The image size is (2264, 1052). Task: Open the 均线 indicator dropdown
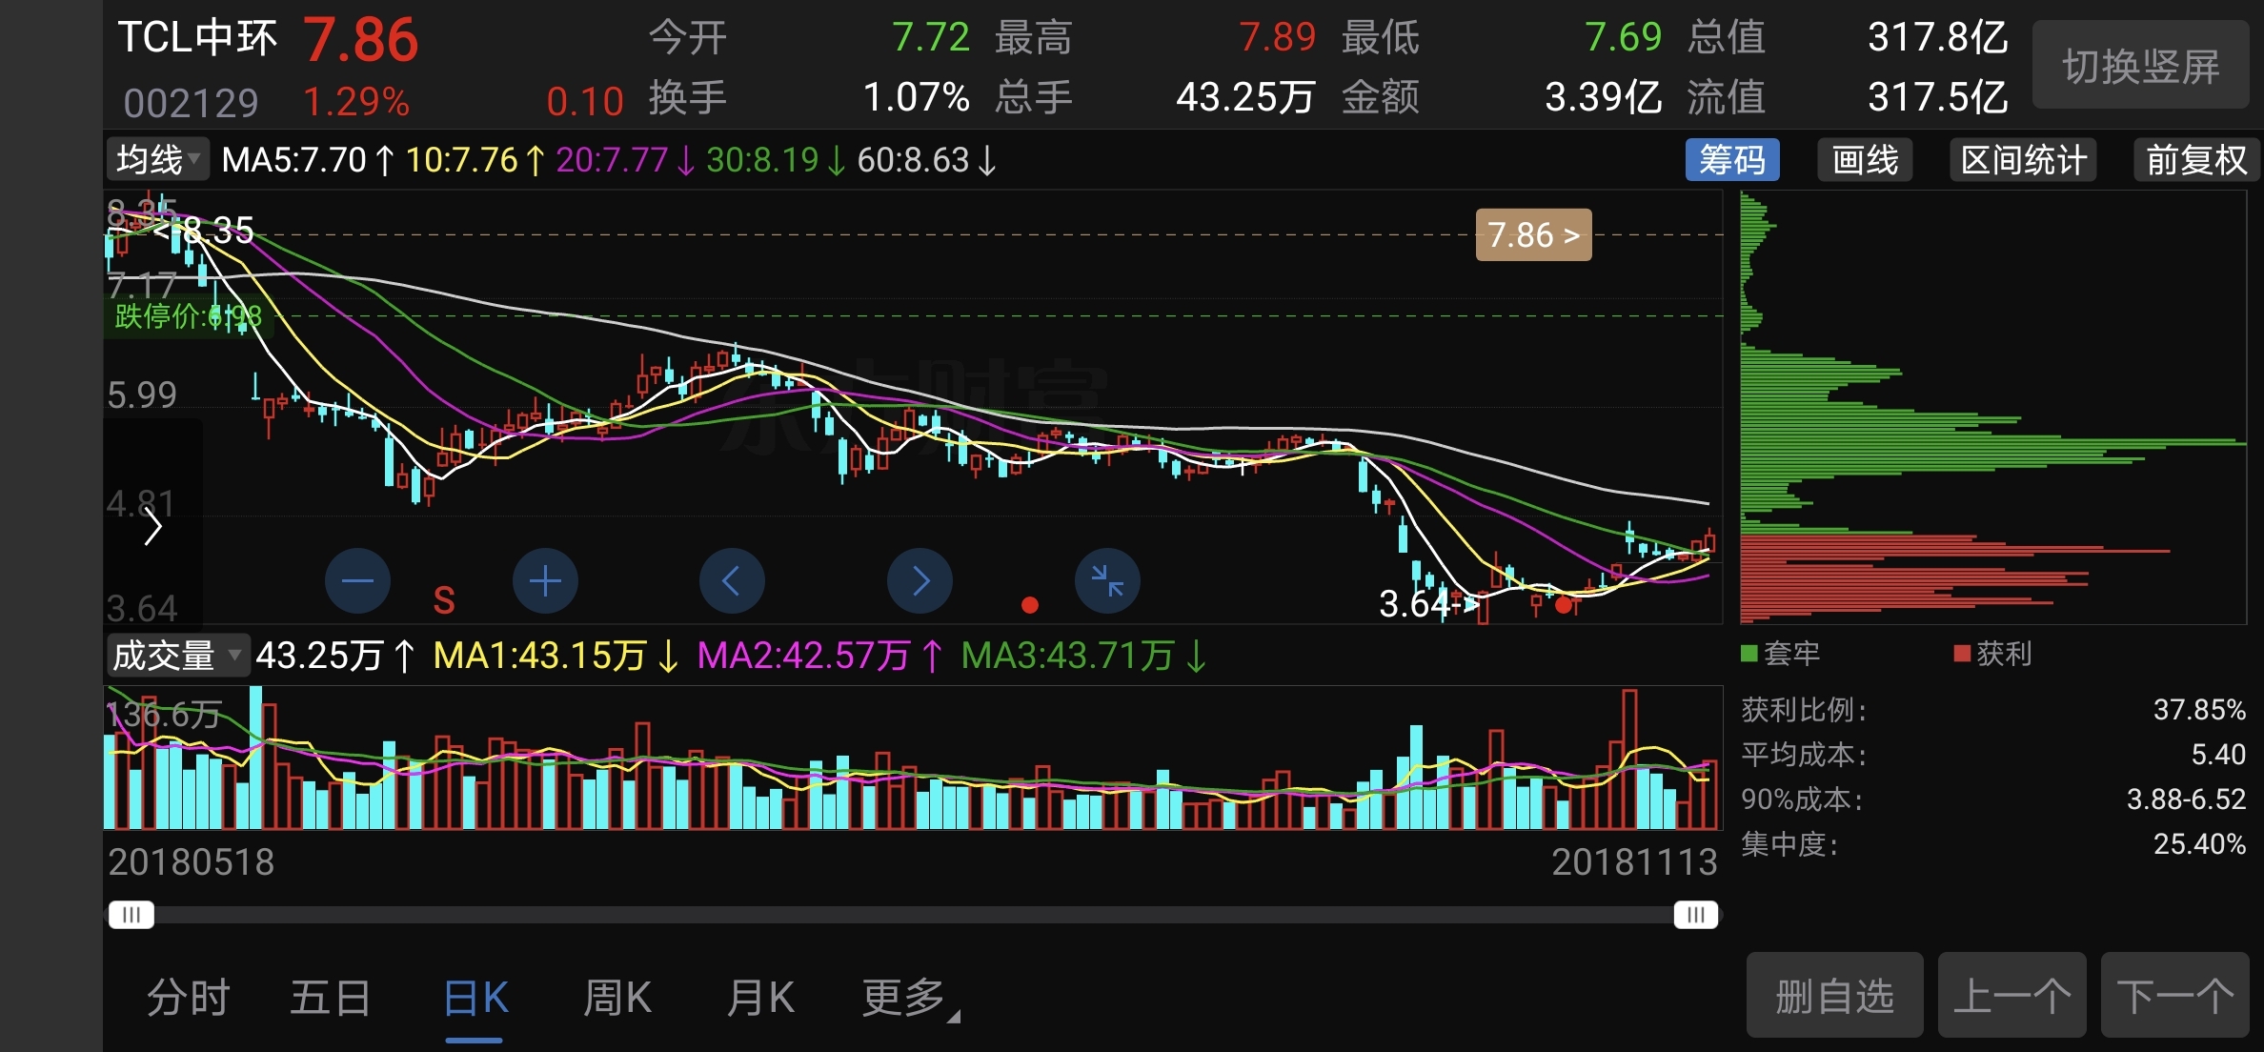pyautogui.click(x=158, y=159)
